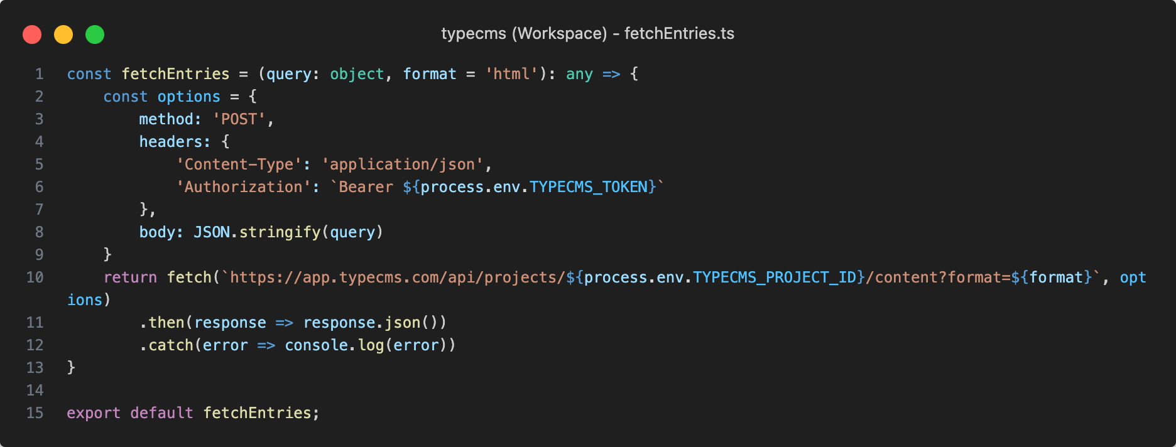Click line number 15 in the gutter
1176x447 pixels.
coord(35,413)
